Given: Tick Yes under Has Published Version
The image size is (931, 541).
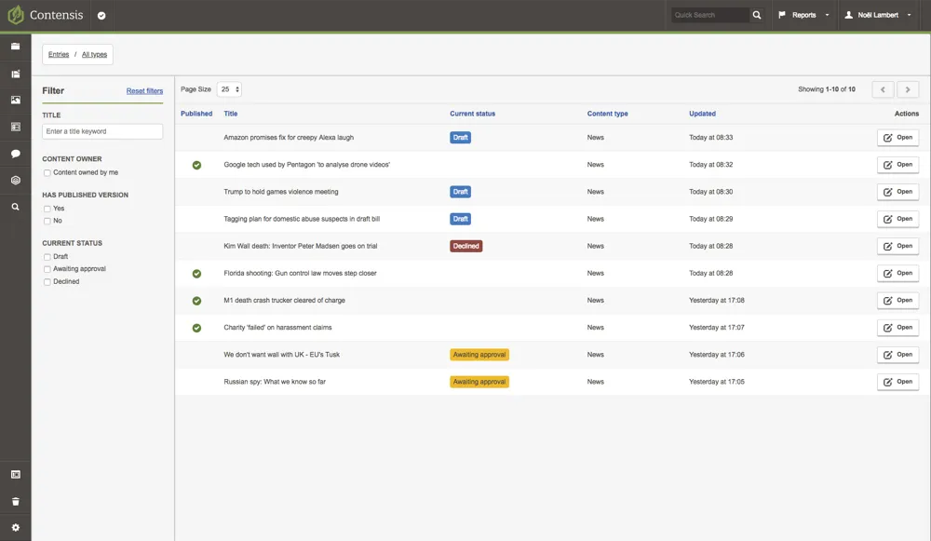Looking at the screenshot, I should coord(47,209).
